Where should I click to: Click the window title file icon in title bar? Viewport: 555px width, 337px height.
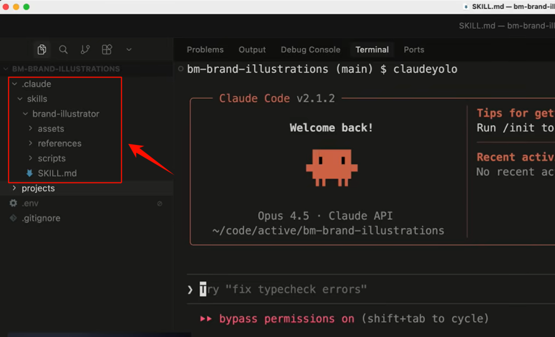point(466,7)
